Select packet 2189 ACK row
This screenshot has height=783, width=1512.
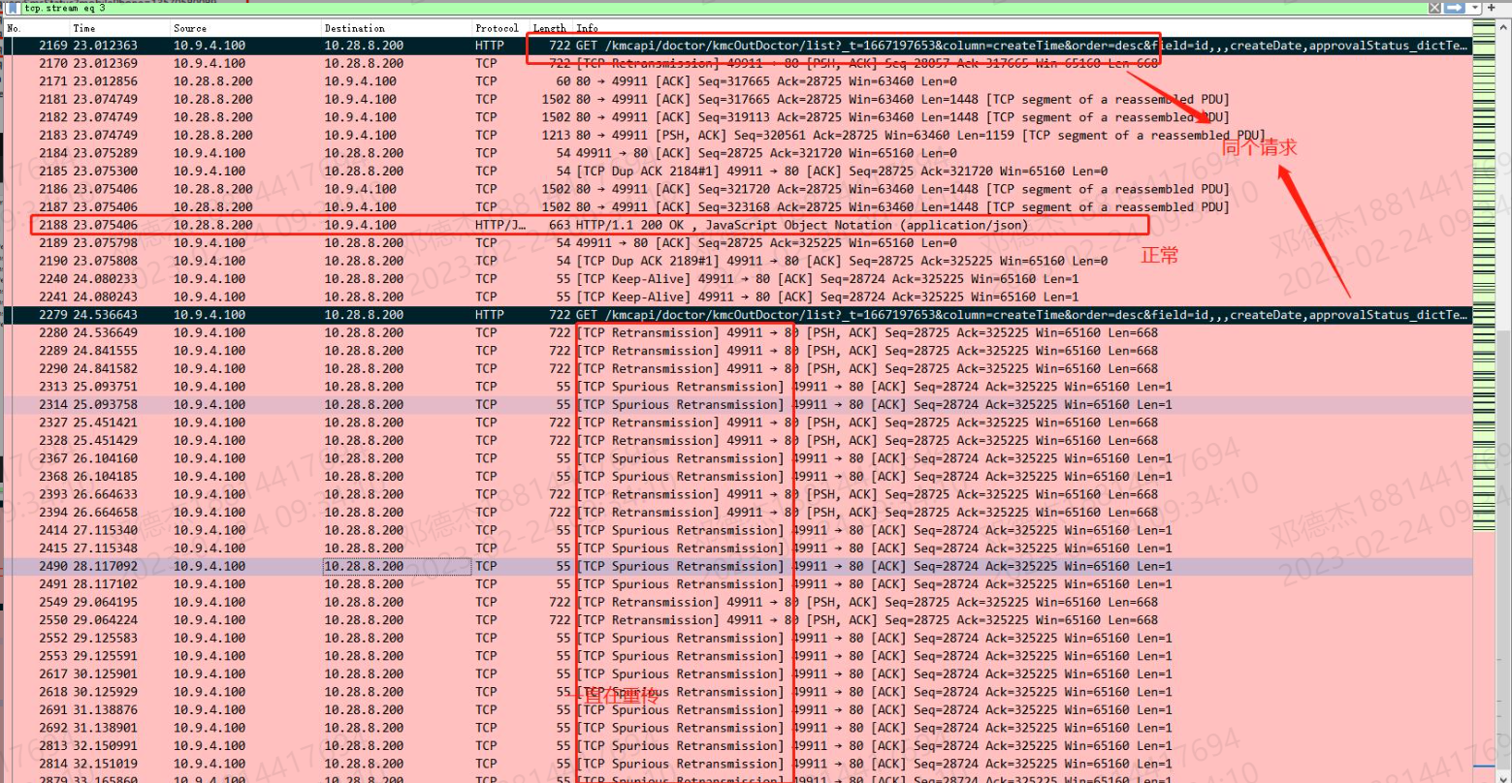[737, 242]
